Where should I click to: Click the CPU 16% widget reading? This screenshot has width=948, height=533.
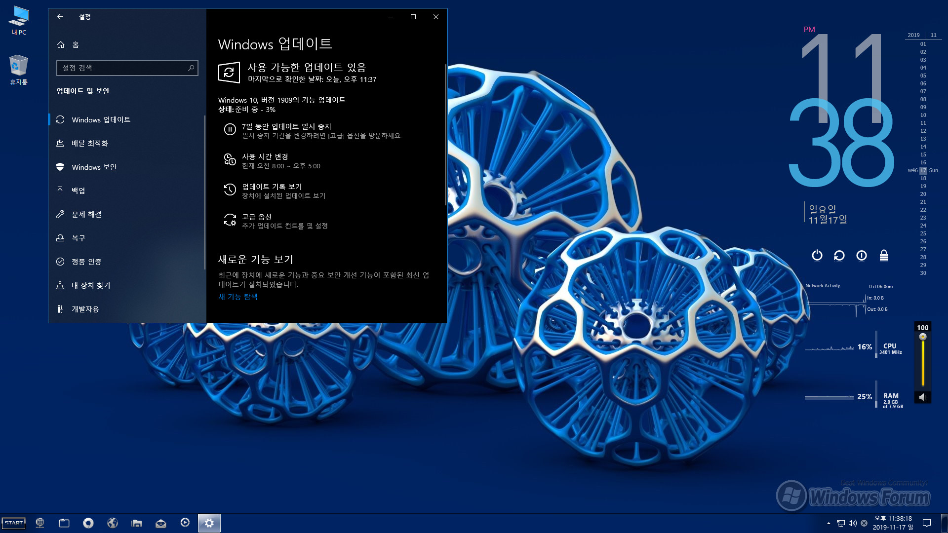pos(865,347)
